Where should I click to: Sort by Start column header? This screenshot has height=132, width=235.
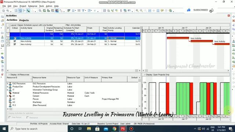point(81,29)
